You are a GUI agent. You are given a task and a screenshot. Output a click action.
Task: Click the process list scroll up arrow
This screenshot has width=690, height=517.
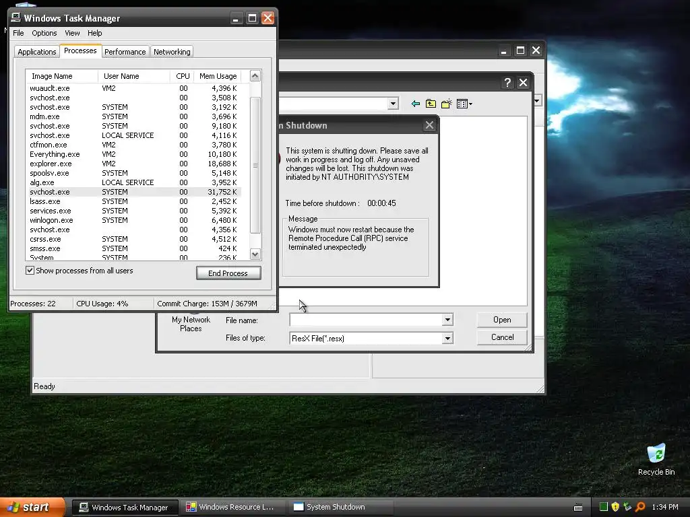click(255, 76)
